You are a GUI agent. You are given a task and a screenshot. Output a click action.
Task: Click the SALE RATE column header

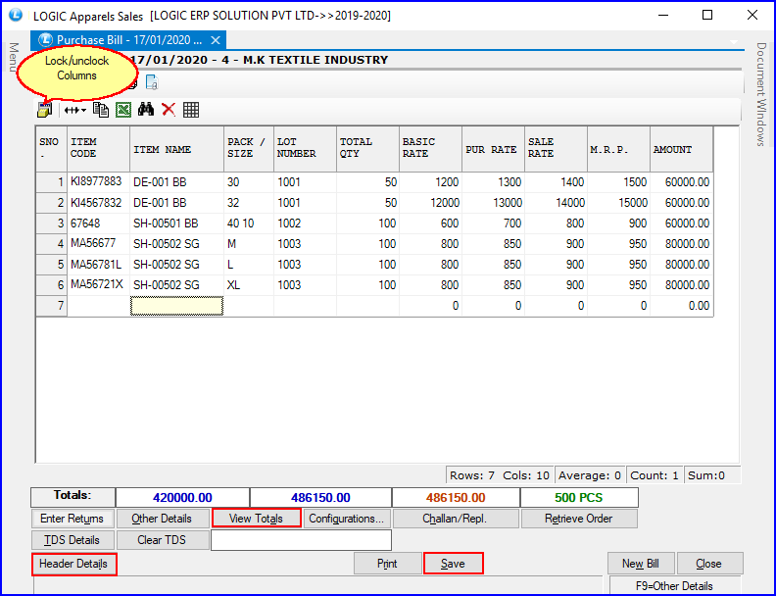pyautogui.click(x=557, y=149)
